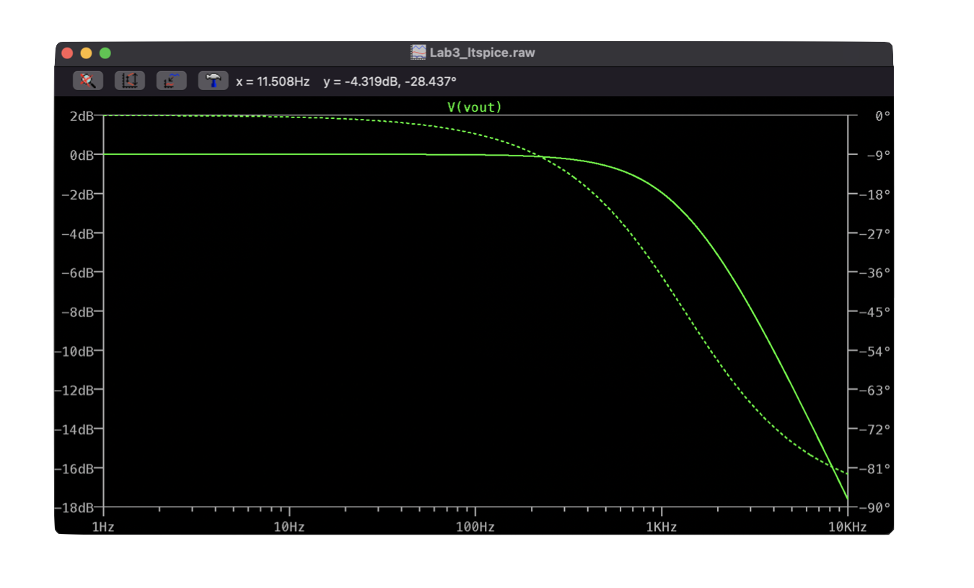Minimize the waveform window with yellow button

click(87, 53)
